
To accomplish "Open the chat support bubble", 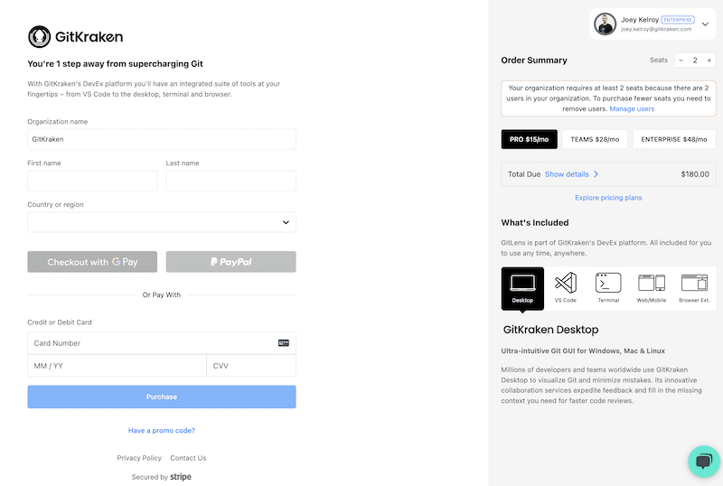I will tap(704, 461).
